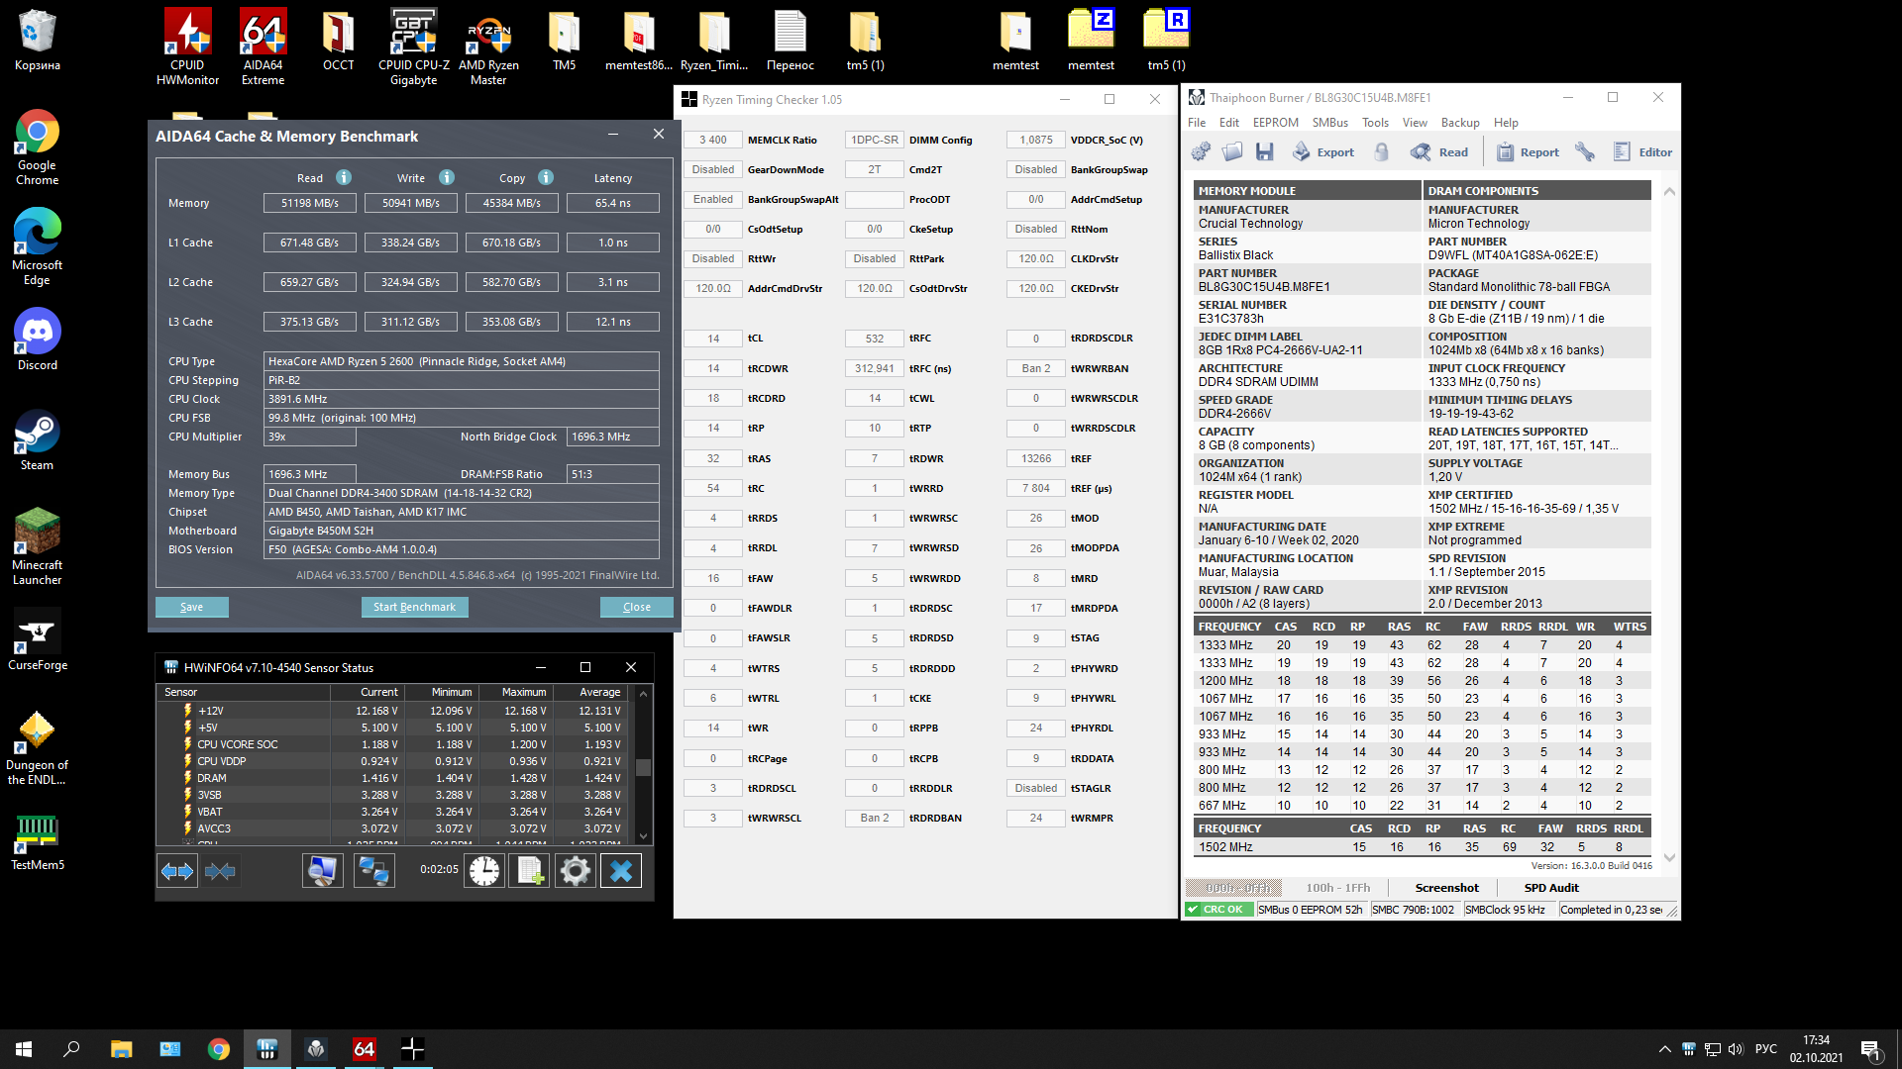Open AIDA64 from Windows taskbar
Image resolution: width=1902 pixels, height=1069 pixels.
364,1049
